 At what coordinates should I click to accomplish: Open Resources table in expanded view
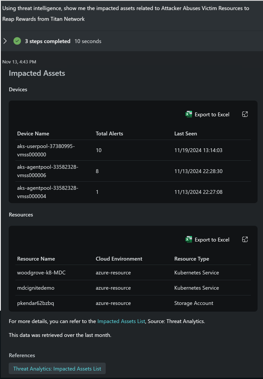(245, 239)
